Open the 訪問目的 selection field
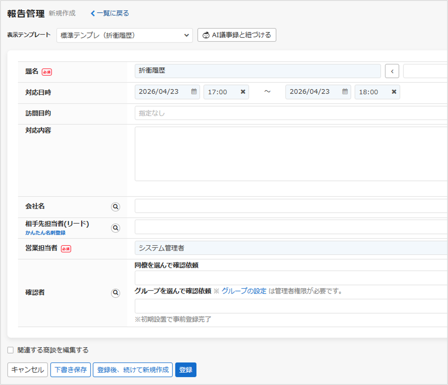 pyautogui.click(x=290, y=113)
